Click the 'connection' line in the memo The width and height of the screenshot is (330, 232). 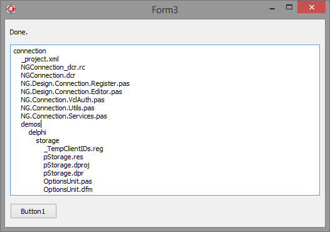tap(29, 51)
